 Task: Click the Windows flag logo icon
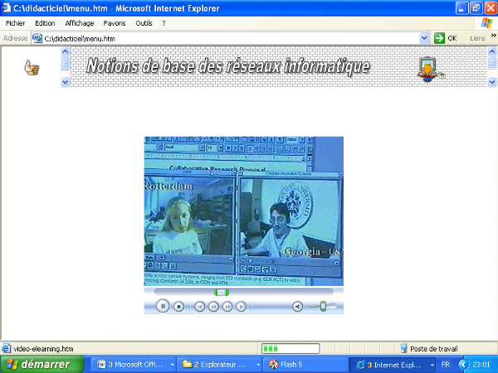[486, 23]
